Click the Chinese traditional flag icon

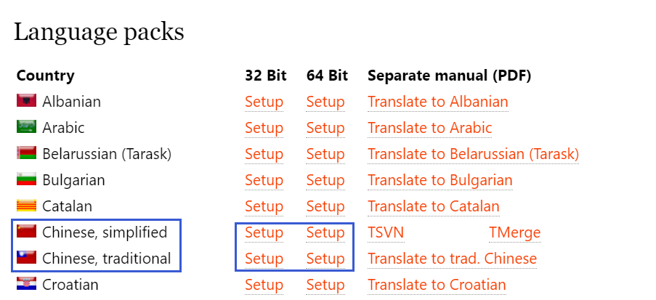(26, 258)
